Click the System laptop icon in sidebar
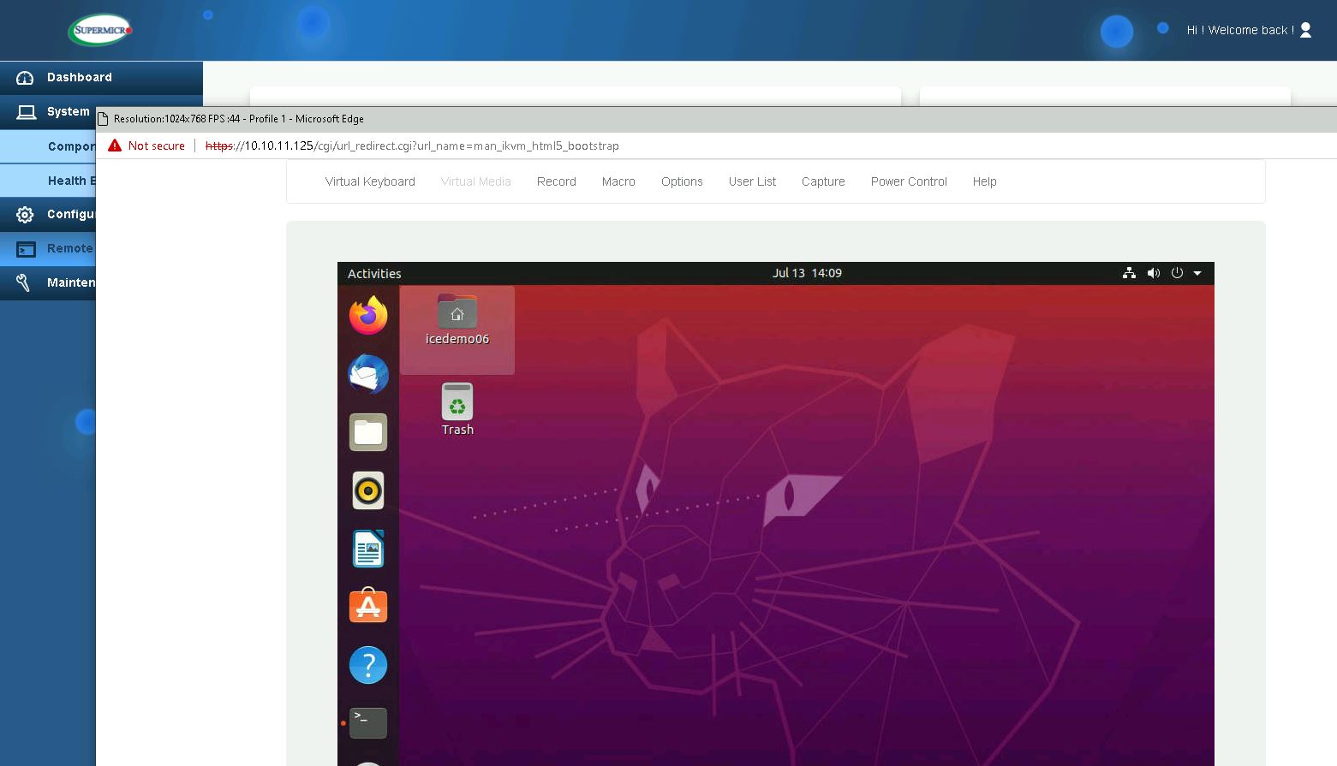Image resolution: width=1337 pixels, height=766 pixels. click(x=27, y=112)
